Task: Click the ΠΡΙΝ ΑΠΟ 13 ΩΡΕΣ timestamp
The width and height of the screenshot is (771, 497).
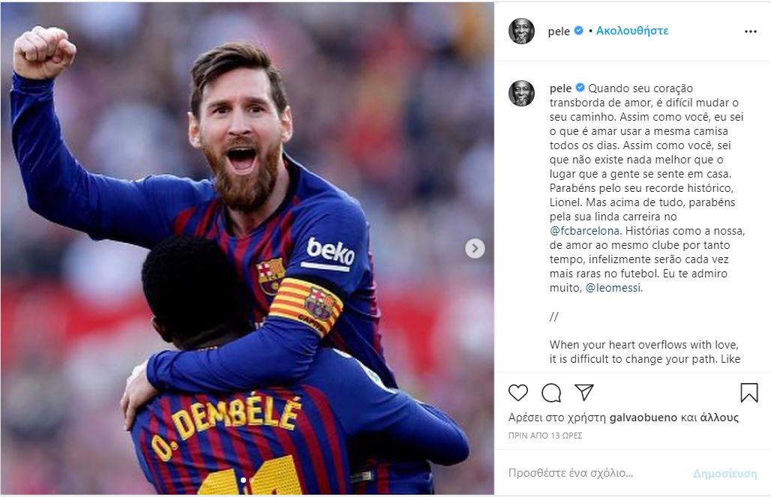Action: click(545, 436)
